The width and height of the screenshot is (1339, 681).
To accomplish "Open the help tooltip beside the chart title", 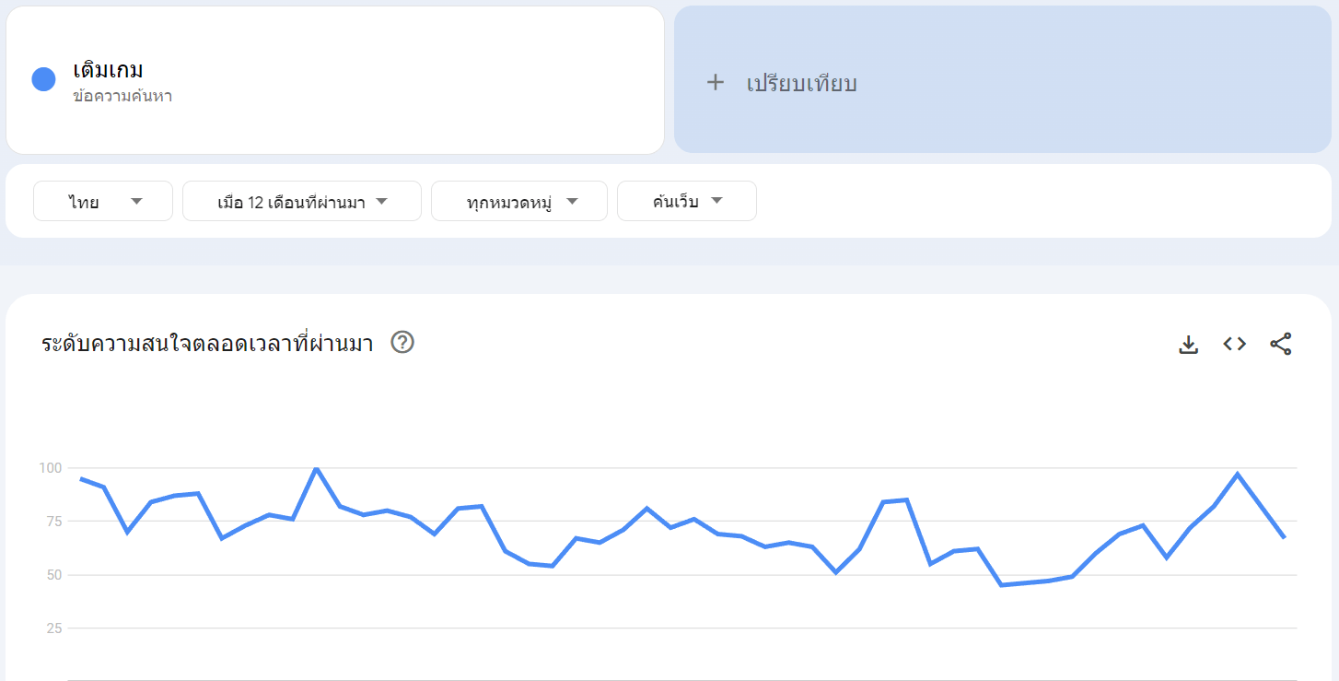I will 402,342.
